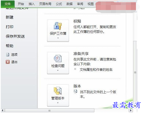The image size is (143, 113).
Task: Expand the 保护工作簿 dropdown arrow
Action: [58, 38]
